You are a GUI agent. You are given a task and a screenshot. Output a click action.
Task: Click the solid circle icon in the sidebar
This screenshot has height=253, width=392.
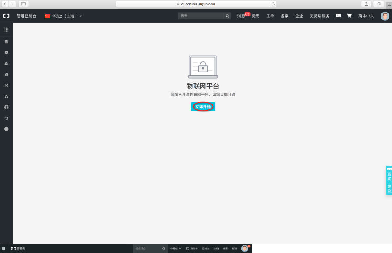pos(6,129)
